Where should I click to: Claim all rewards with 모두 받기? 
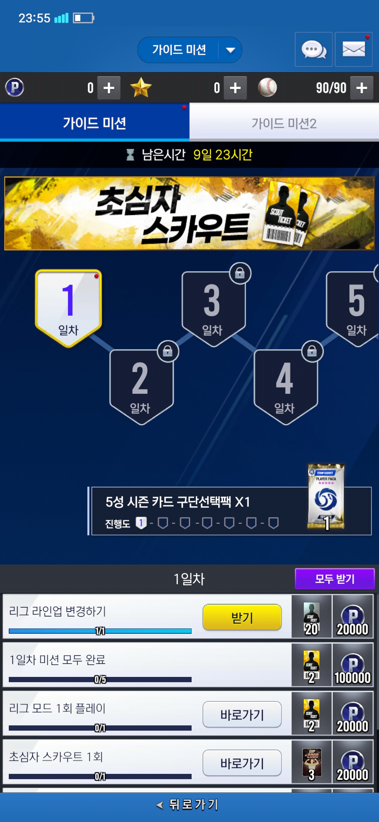pyautogui.click(x=335, y=579)
